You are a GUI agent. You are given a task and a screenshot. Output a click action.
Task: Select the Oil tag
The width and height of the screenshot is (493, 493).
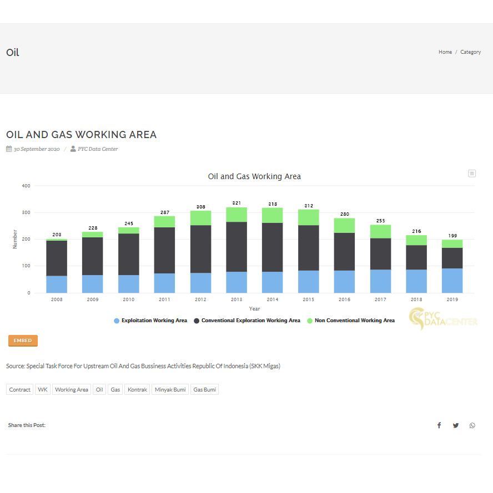click(99, 389)
